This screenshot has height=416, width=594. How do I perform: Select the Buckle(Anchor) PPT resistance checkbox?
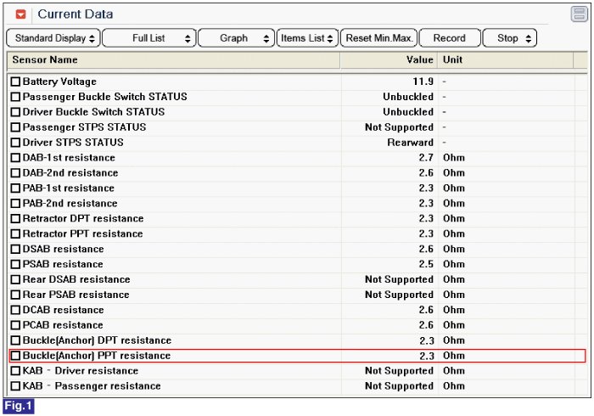click(x=15, y=356)
